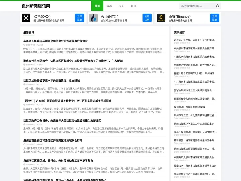Viewport: 241px width, 181px height.
Task: Click summary text starting 12月20日，阳光灿烂
Action: click(93, 90)
